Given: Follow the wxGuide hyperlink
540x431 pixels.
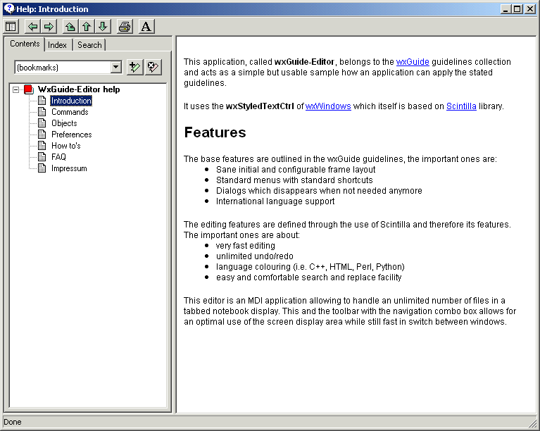Looking at the screenshot, I should click(413, 62).
